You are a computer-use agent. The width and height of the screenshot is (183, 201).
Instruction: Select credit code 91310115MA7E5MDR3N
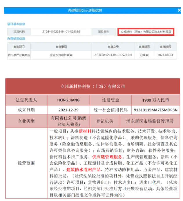pyautogui.click(x=155, y=110)
